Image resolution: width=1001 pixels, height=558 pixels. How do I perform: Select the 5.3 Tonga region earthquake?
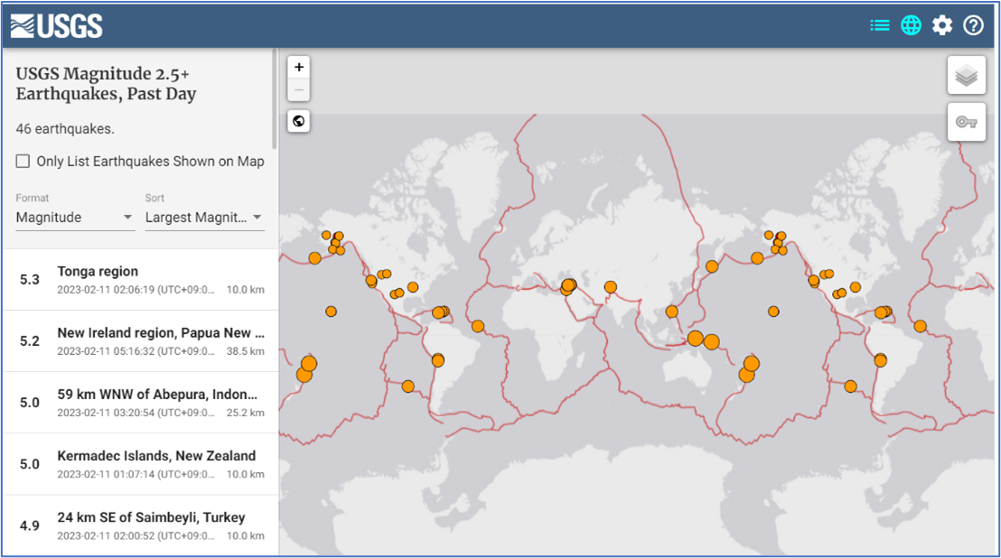140,279
